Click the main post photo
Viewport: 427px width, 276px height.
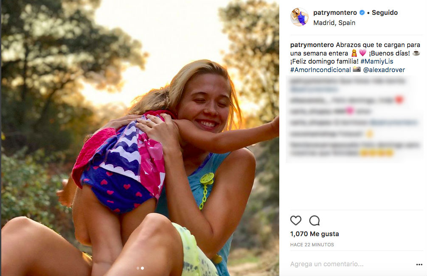coord(140,138)
